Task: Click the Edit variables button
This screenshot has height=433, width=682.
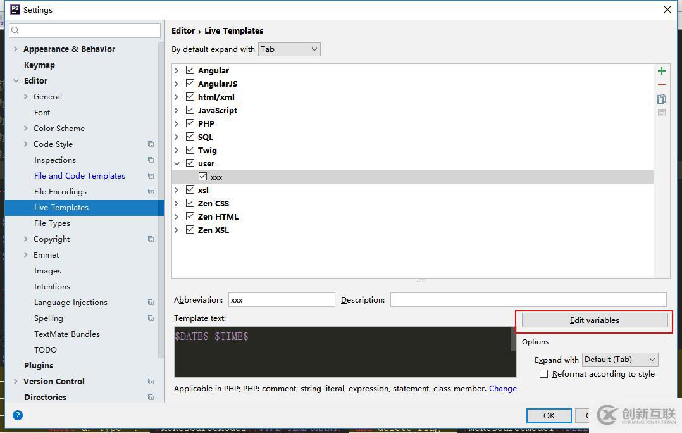Action: pyautogui.click(x=594, y=320)
